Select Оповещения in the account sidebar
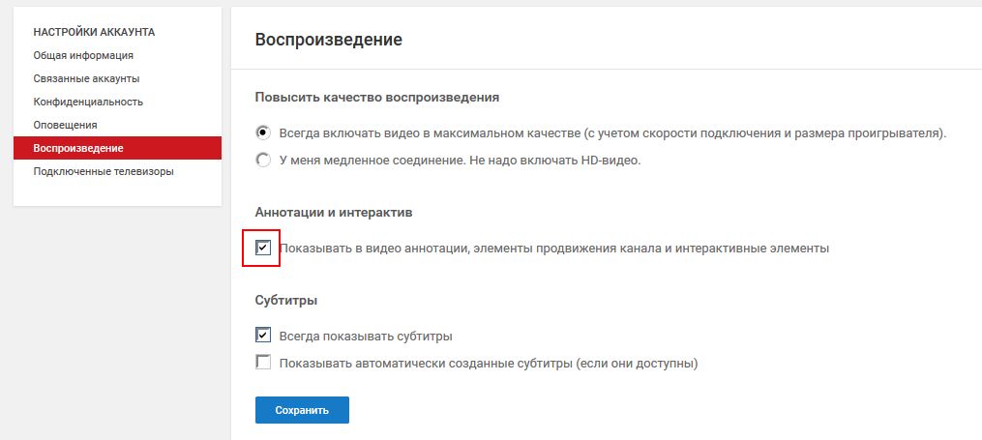This screenshot has height=440, width=982. pyautogui.click(x=65, y=125)
